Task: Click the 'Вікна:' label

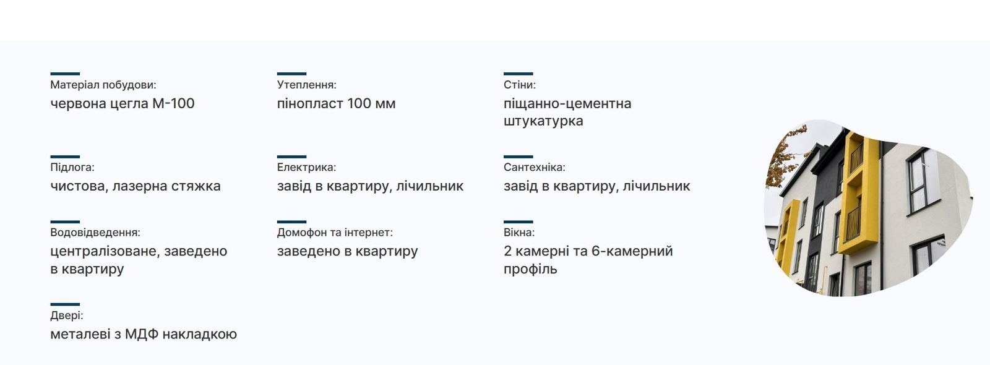Action: [519, 233]
